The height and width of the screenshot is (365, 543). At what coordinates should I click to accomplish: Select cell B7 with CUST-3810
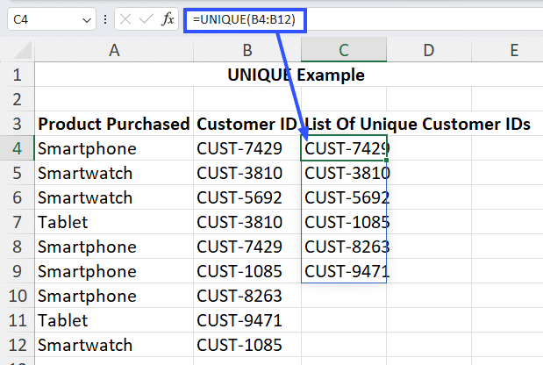[247, 222]
